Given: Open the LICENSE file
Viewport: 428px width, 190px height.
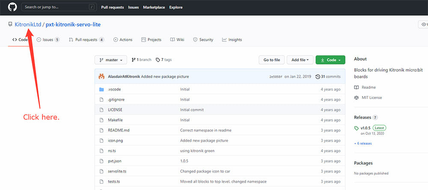Looking at the screenshot, I should click(115, 110).
